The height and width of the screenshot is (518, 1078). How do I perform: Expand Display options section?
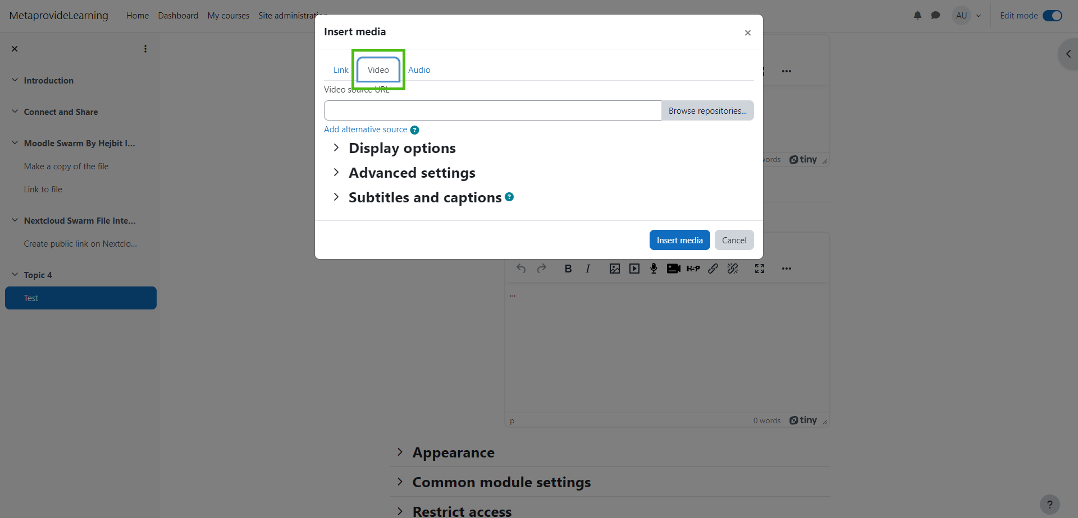(x=401, y=149)
